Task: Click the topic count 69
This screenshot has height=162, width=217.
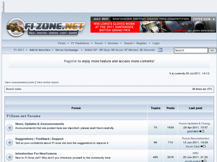Action: coord(155,142)
